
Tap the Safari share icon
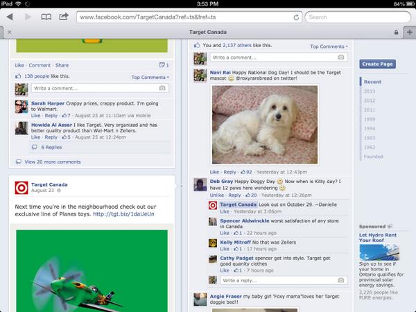[x=64, y=17]
